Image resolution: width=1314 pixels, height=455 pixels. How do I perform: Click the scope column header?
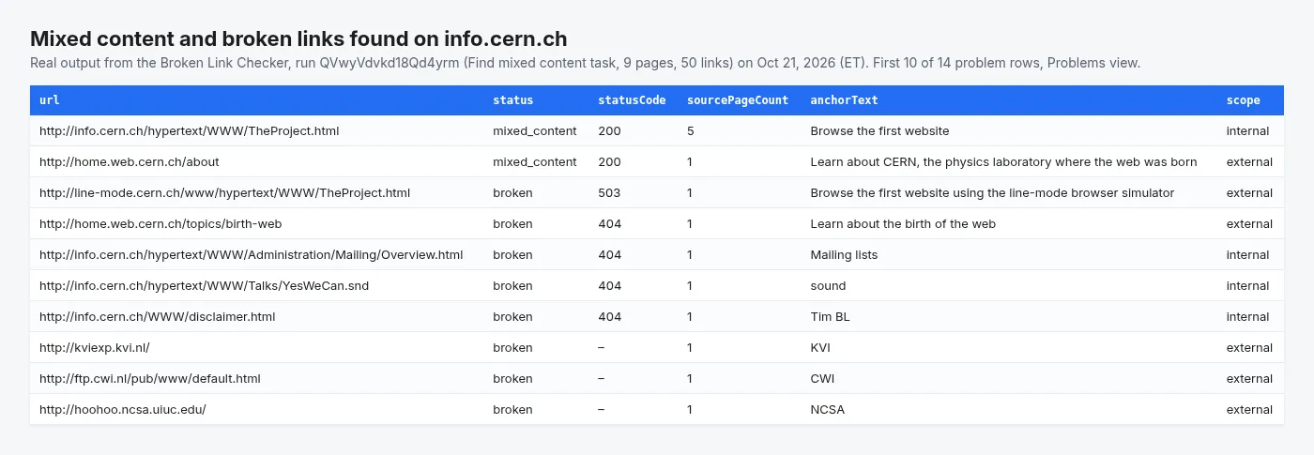1243,100
